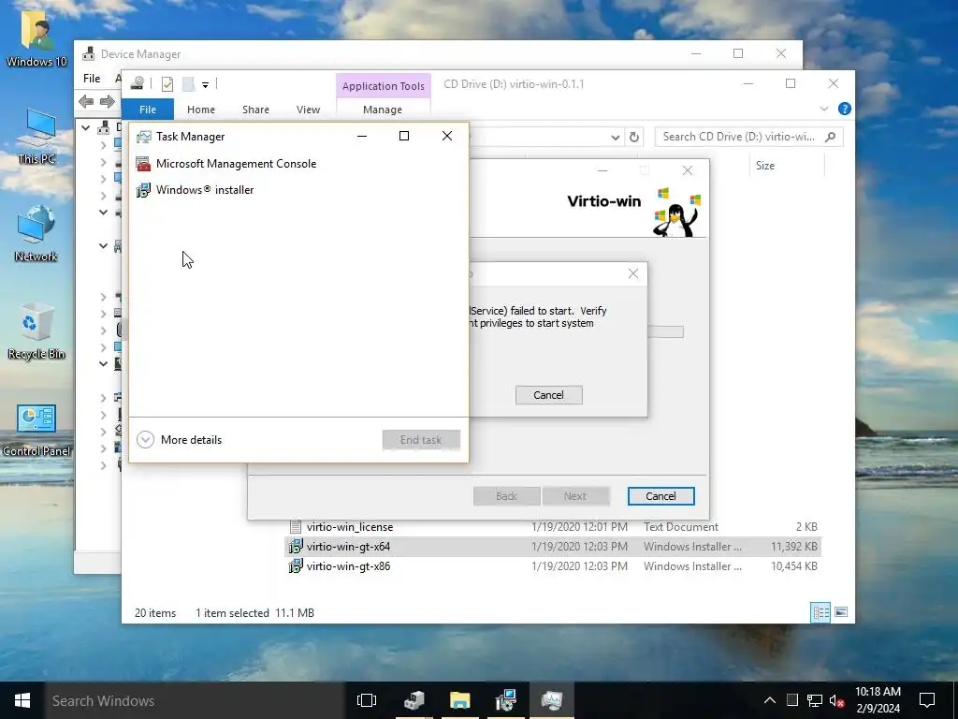
Task: Click Forward arrow in Device Manager toolbar
Action: point(108,101)
